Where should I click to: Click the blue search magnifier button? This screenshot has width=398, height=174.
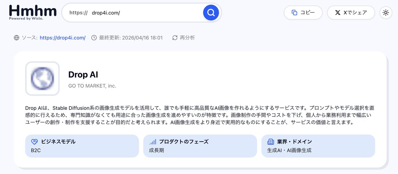[x=211, y=13]
